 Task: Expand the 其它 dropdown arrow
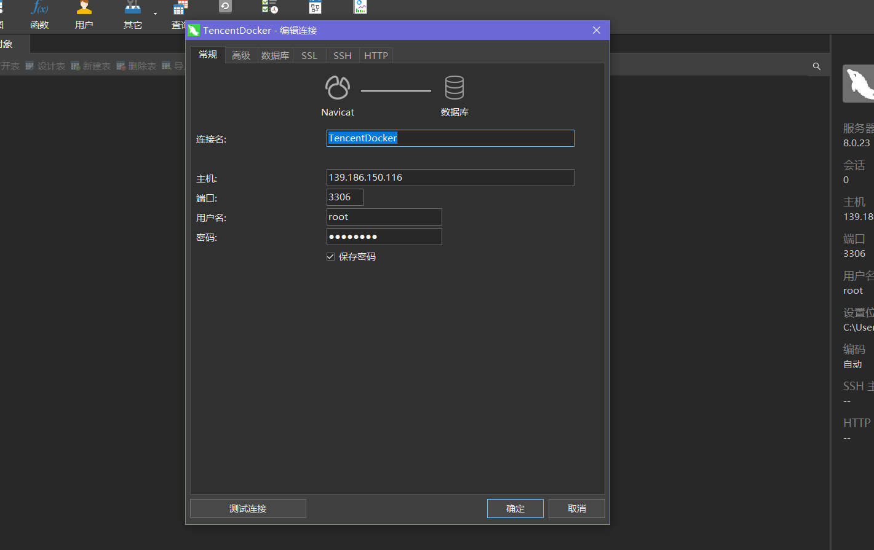155,14
